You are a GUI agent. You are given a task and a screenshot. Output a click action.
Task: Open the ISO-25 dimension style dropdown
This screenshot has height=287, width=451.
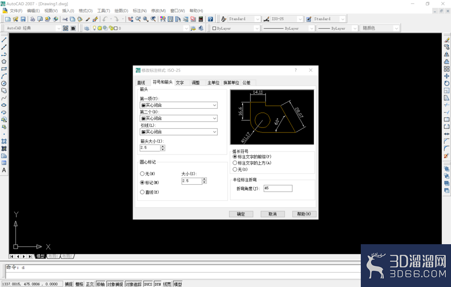pos(287,19)
